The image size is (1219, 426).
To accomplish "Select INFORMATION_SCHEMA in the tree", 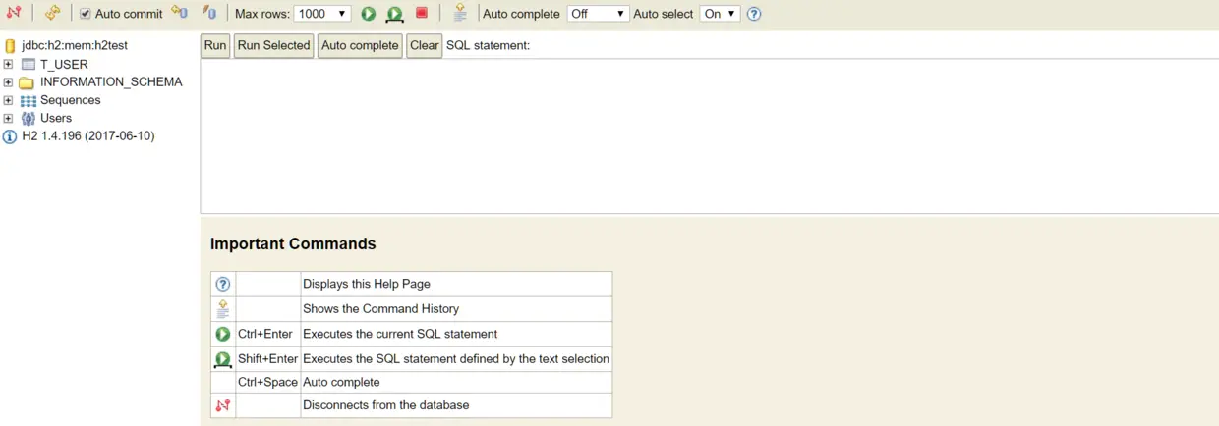I will pyautogui.click(x=111, y=82).
